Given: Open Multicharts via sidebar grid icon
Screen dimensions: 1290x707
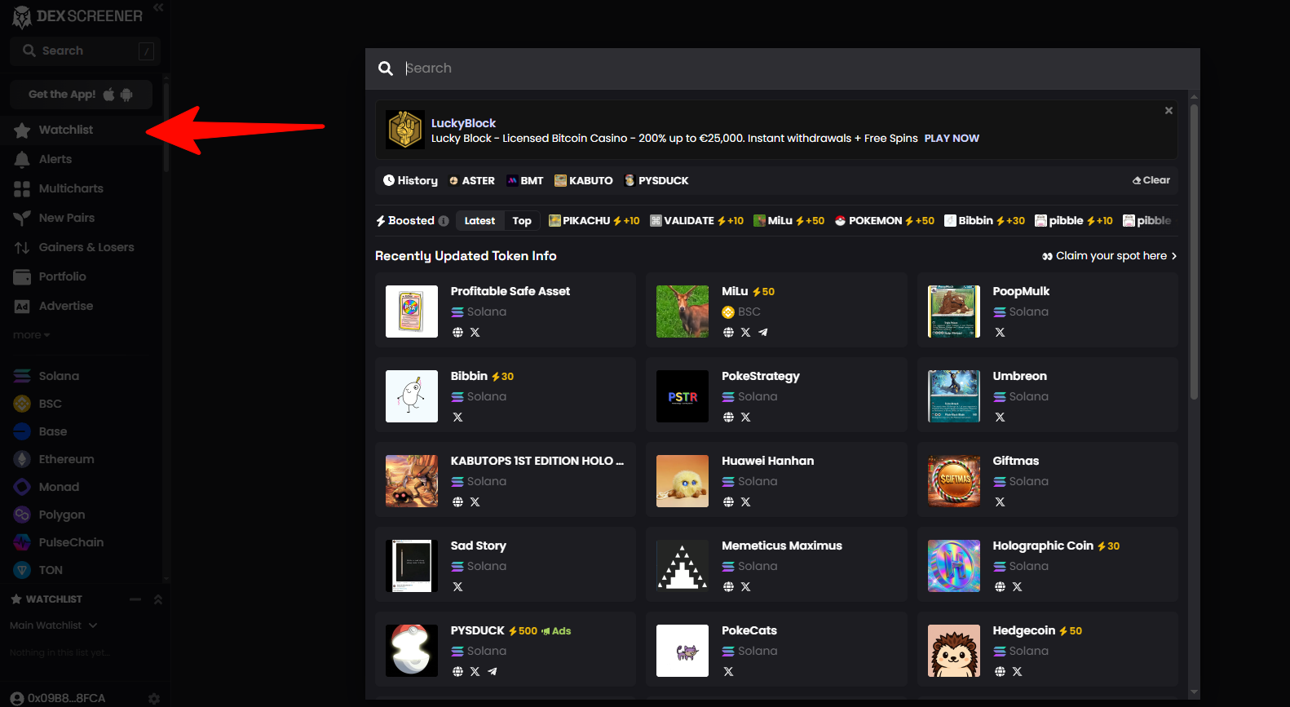Looking at the screenshot, I should click(x=22, y=189).
